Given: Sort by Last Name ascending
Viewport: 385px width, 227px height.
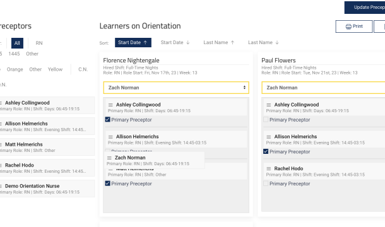Looking at the screenshot, I should click(219, 42).
